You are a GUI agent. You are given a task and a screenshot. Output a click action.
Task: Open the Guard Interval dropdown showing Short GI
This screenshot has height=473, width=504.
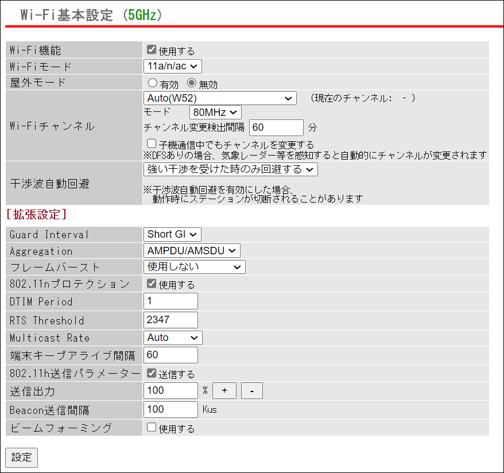172,234
